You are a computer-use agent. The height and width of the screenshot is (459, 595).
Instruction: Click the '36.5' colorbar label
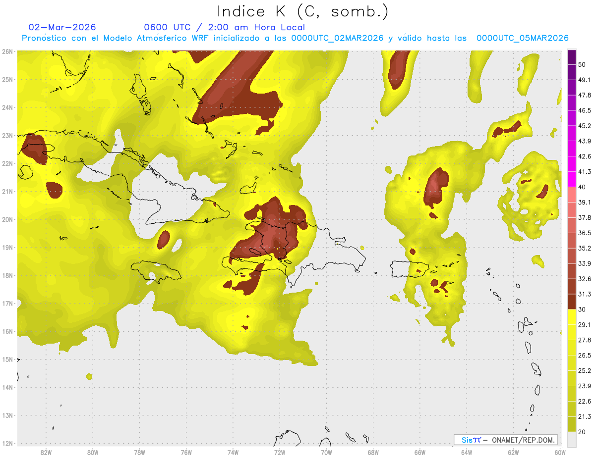point(585,233)
